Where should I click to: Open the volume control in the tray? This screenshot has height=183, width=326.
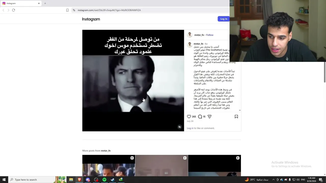(x=298, y=180)
